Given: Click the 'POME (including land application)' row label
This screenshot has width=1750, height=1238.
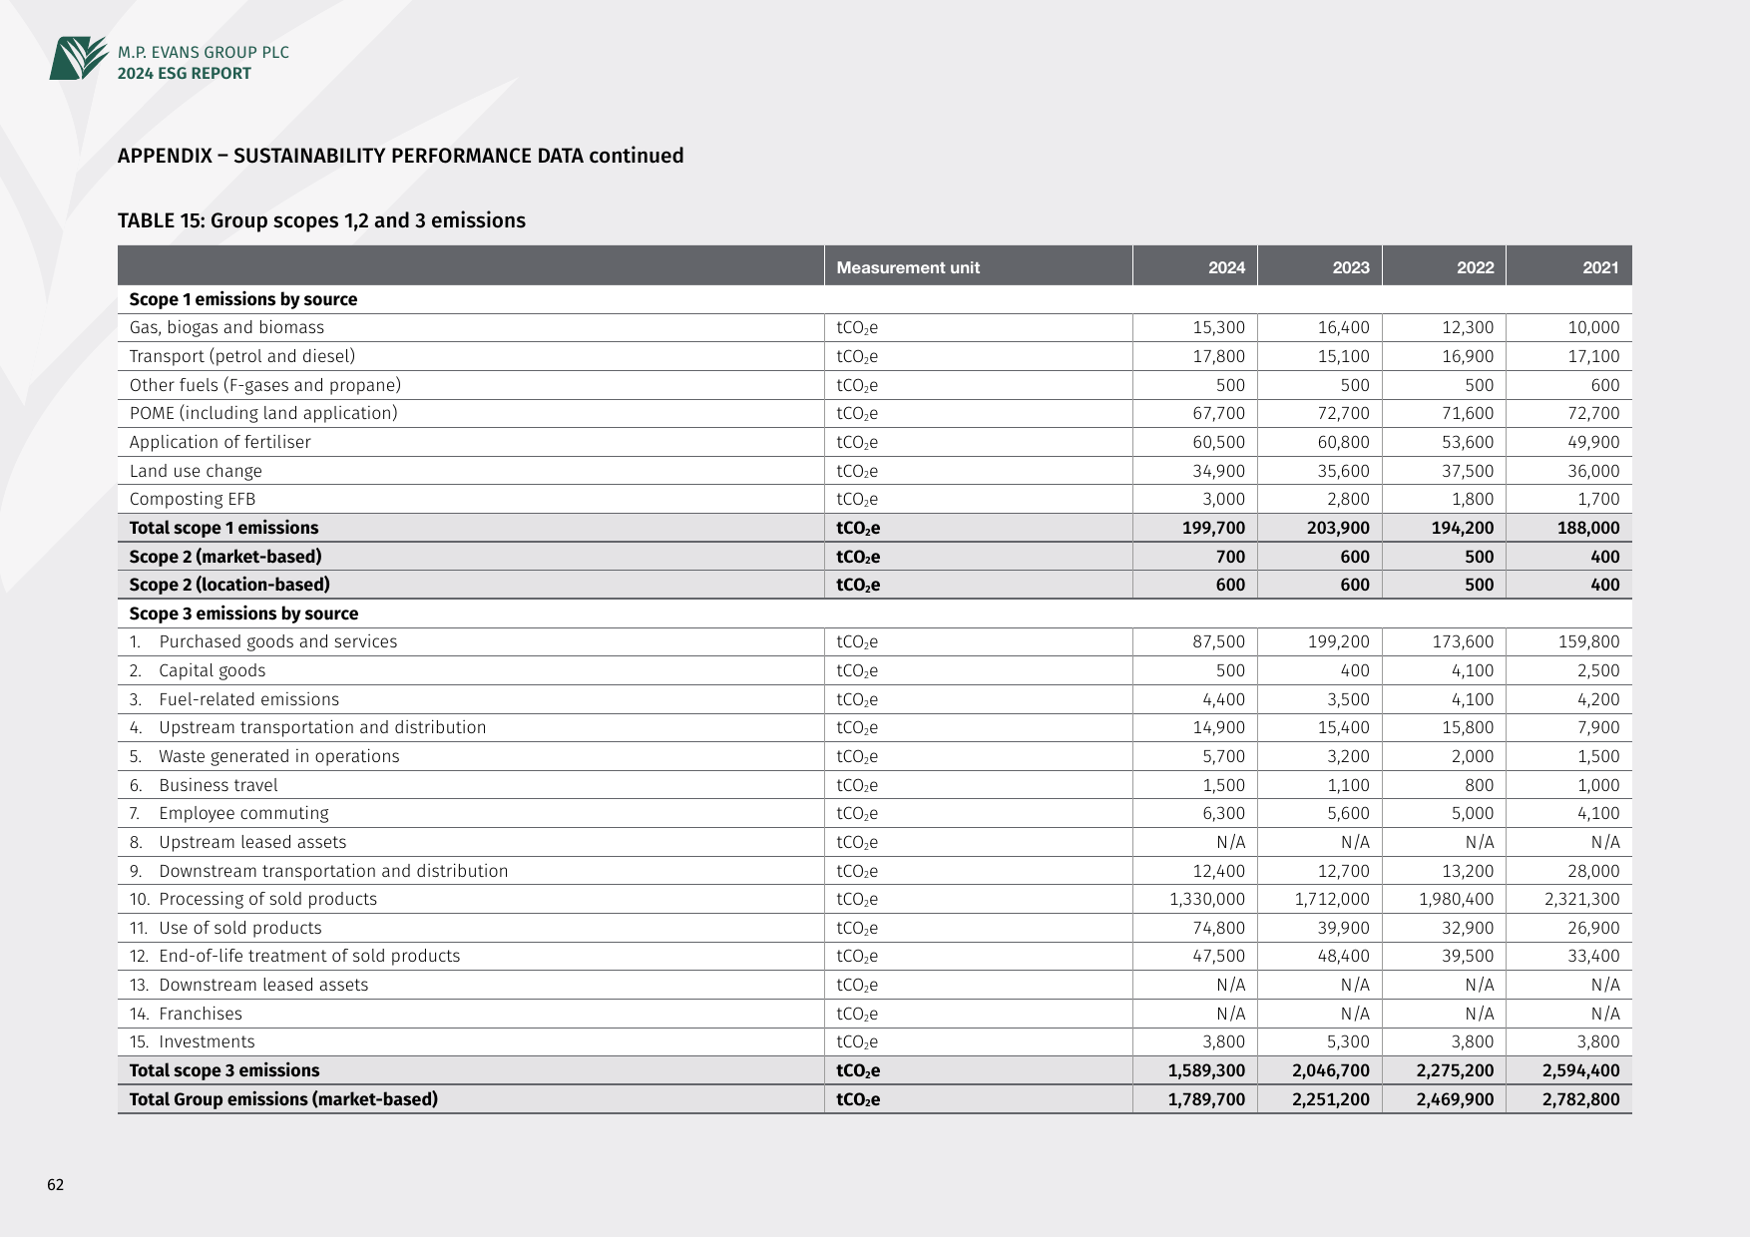Looking at the screenshot, I should point(263,413).
